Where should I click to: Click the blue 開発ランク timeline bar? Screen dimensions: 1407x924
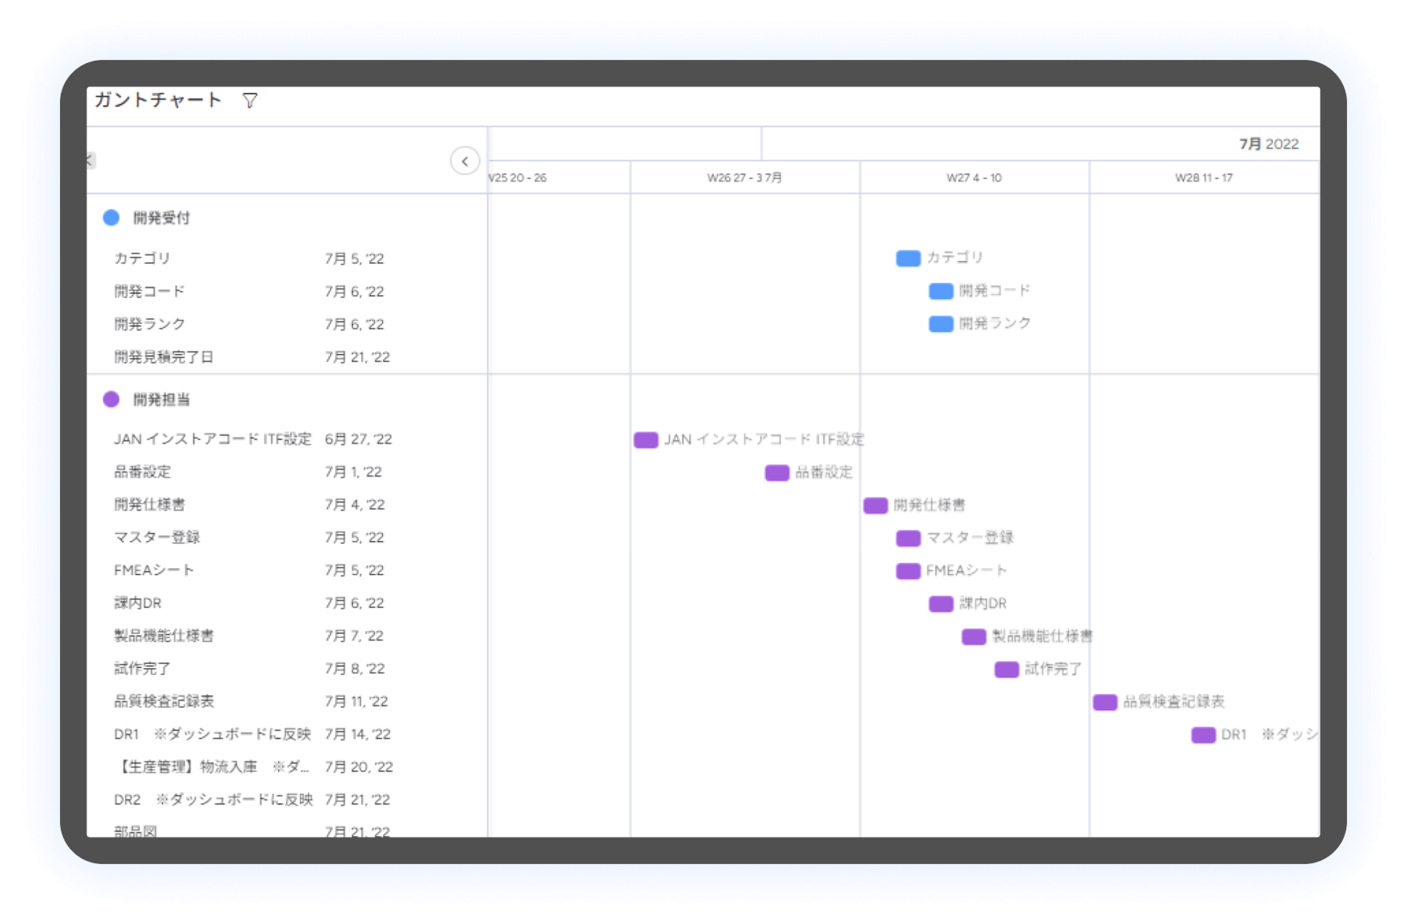click(x=941, y=324)
